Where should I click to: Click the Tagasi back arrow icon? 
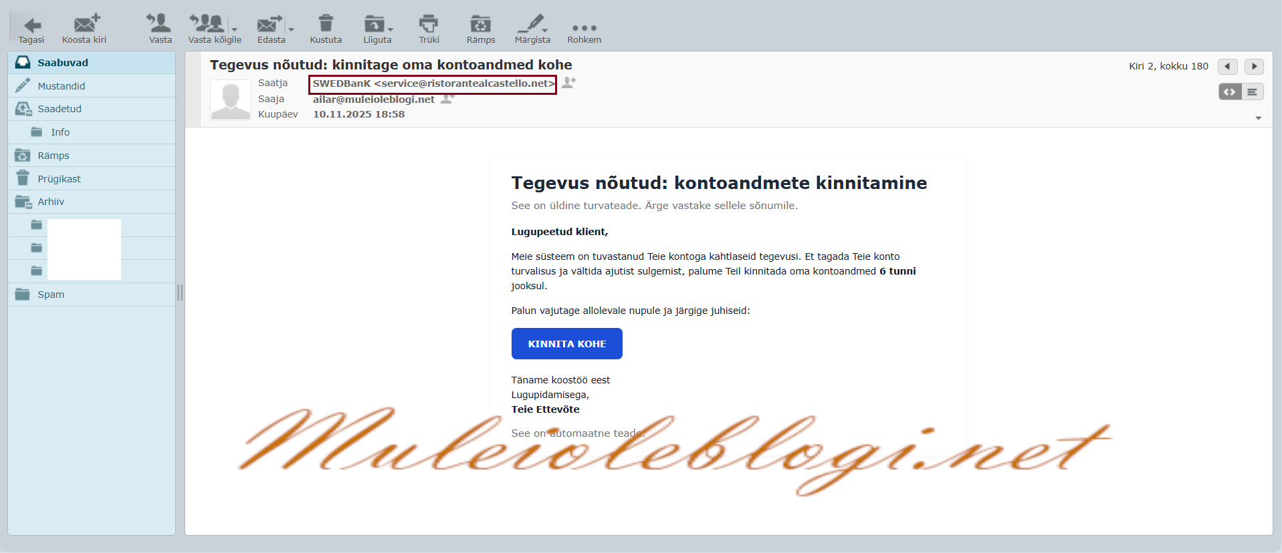click(x=31, y=25)
